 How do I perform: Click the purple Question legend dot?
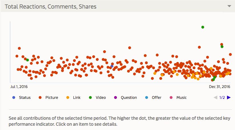tap(115, 97)
